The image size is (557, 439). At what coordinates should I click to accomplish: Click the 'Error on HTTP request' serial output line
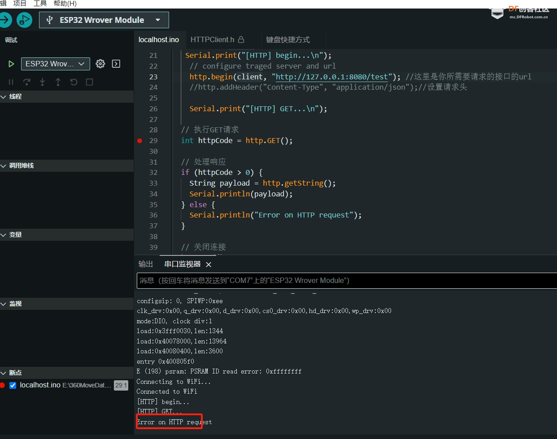(x=174, y=422)
